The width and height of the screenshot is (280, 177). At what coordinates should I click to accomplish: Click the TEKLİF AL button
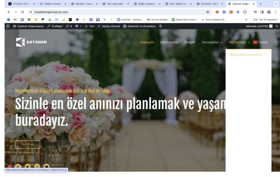tap(28, 144)
